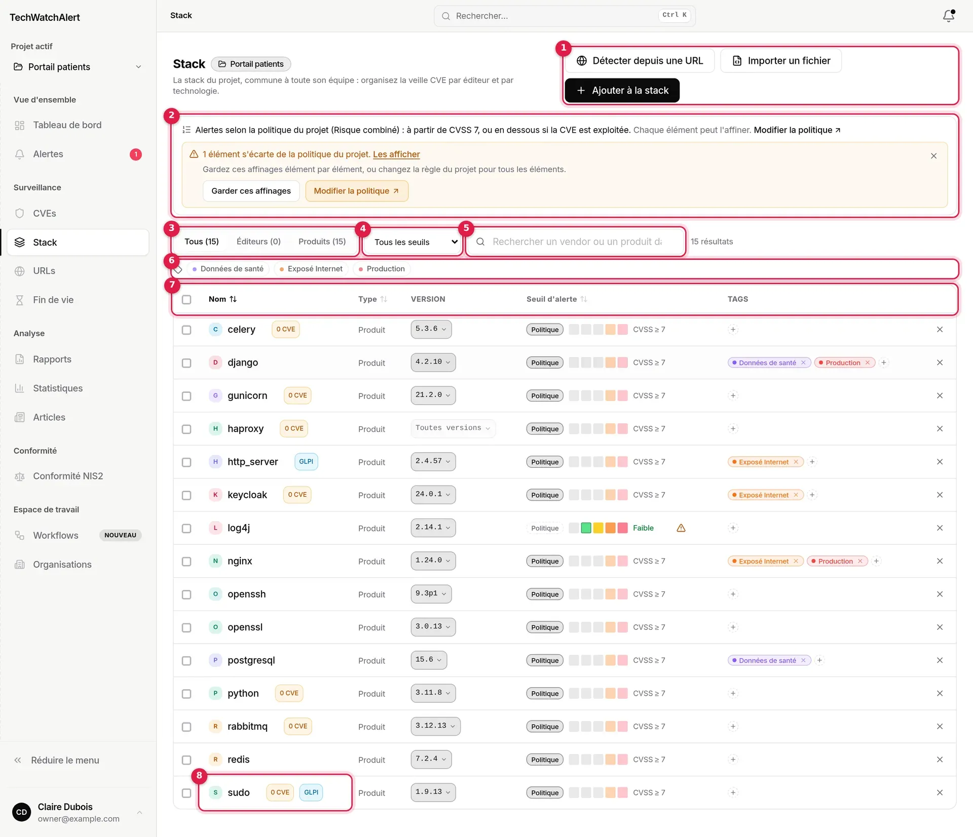973x837 pixels.
Task: Sort by Seuil d'alerte column
Action: 556,299
